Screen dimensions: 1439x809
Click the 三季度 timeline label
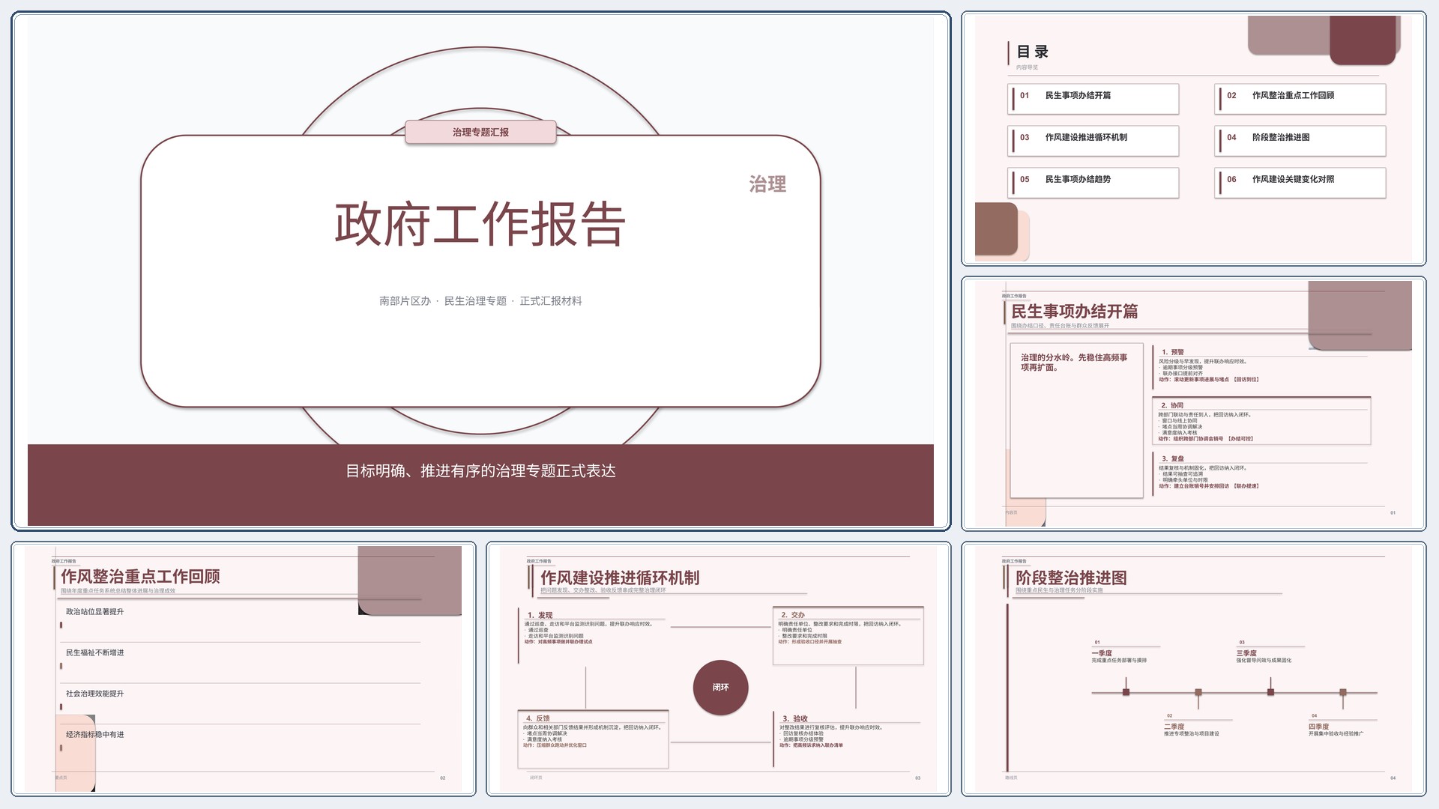1246,653
